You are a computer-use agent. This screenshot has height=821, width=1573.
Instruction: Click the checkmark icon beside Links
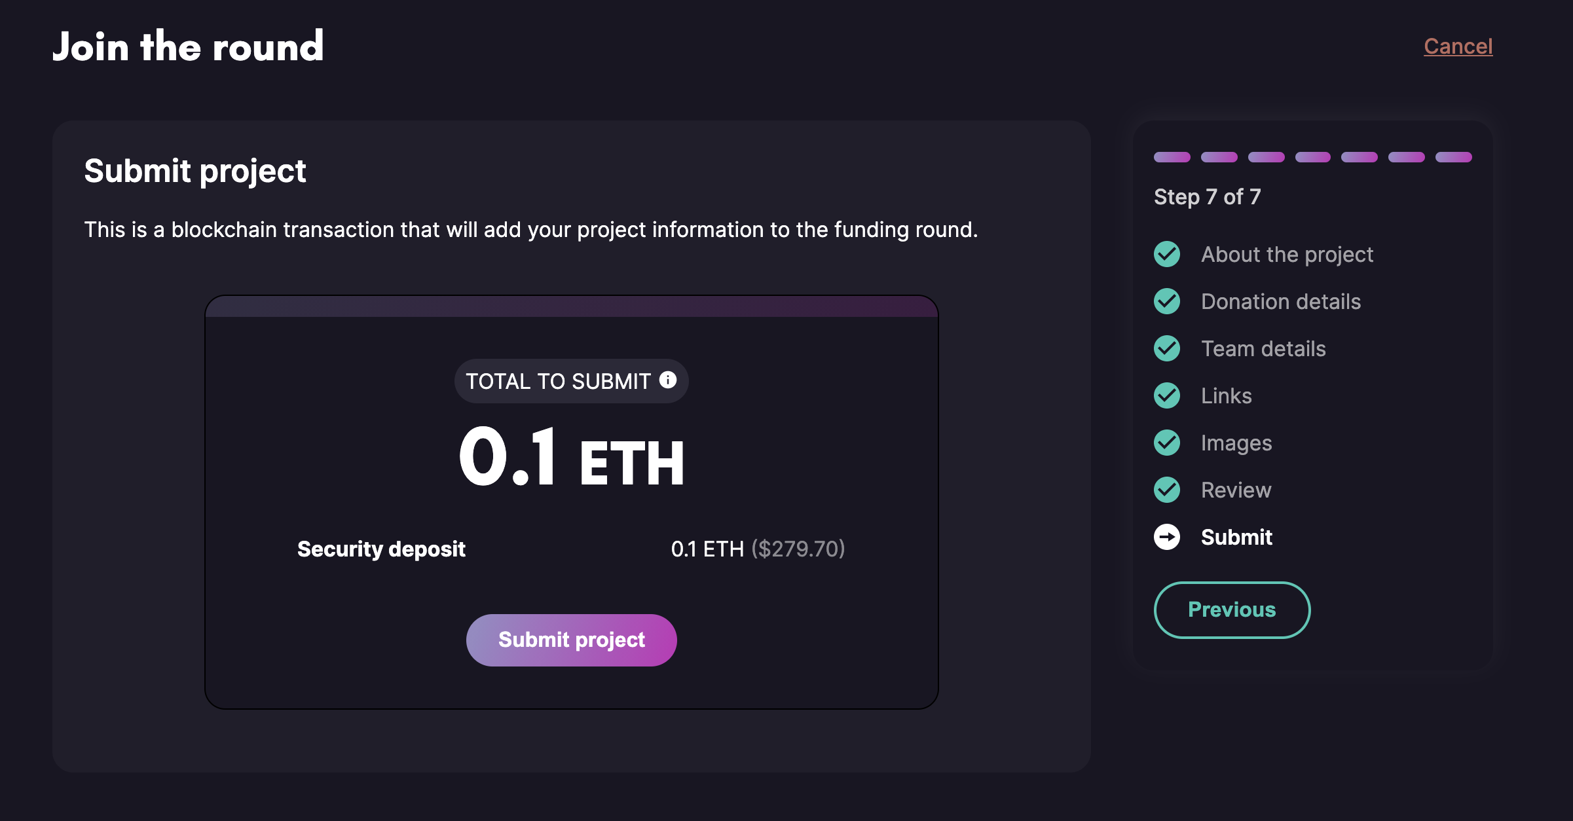click(1166, 395)
